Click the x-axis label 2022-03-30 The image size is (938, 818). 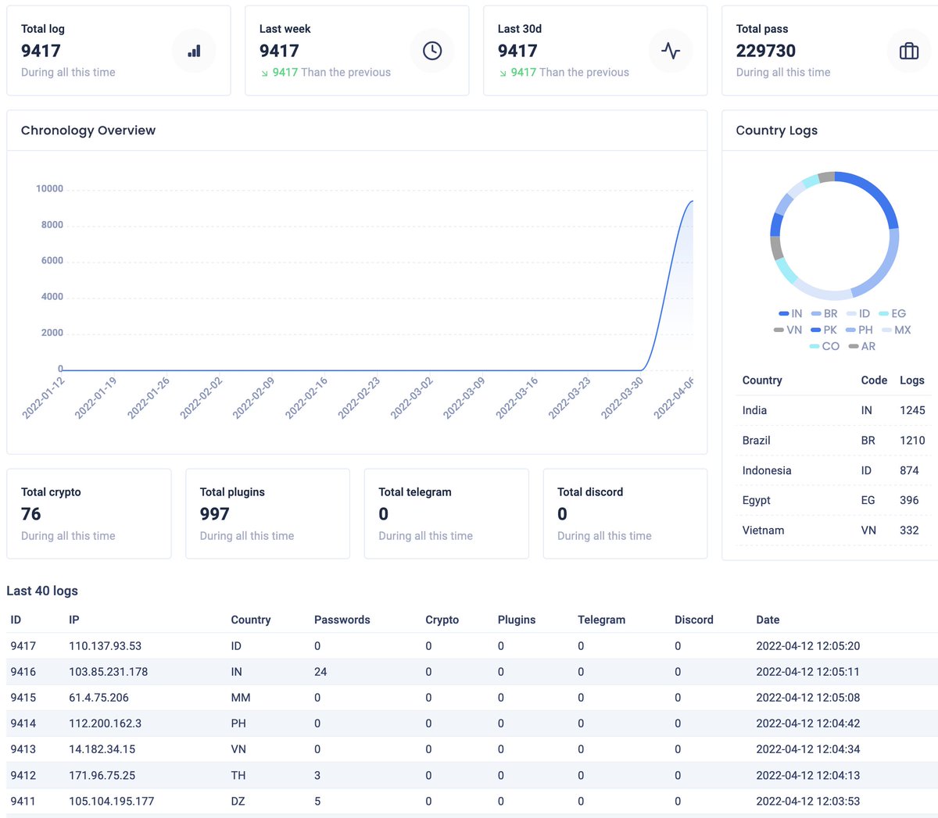tap(622, 398)
